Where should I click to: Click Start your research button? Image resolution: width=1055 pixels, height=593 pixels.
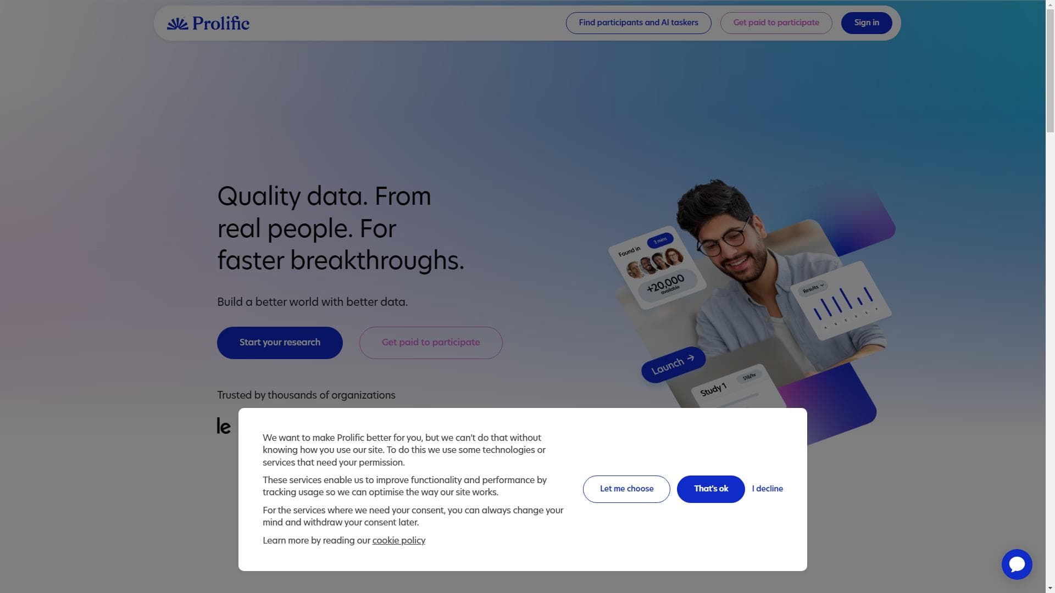click(280, 343)
